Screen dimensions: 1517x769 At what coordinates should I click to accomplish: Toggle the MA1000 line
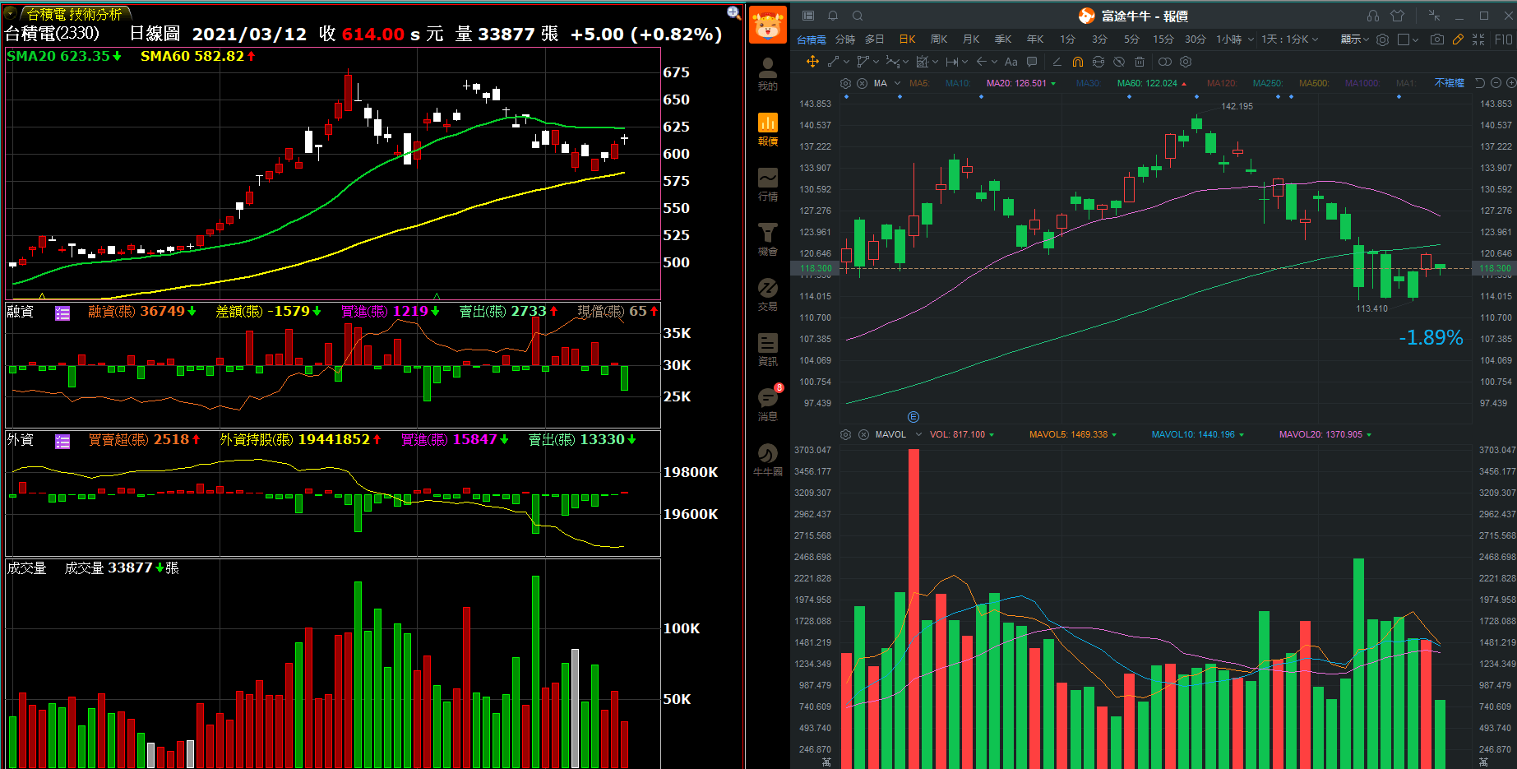[1362, 83]
